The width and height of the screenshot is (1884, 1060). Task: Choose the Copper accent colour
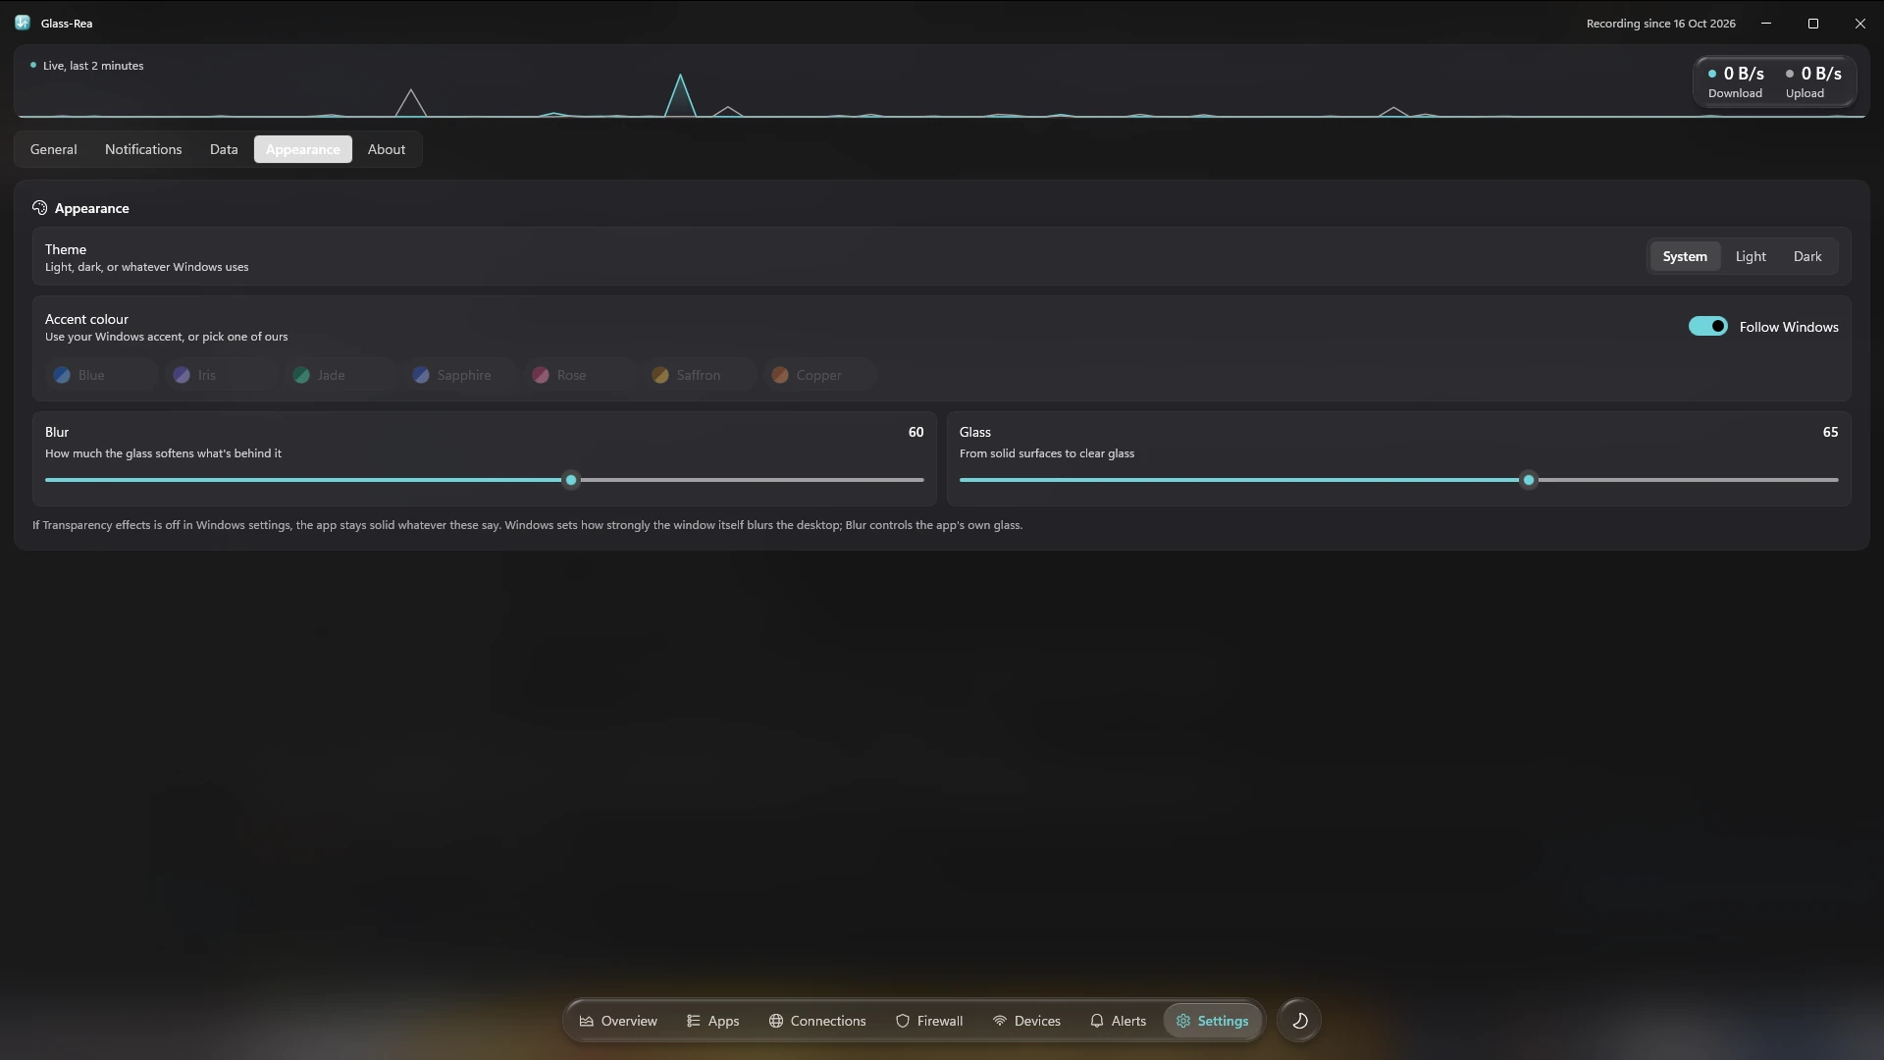819,375
